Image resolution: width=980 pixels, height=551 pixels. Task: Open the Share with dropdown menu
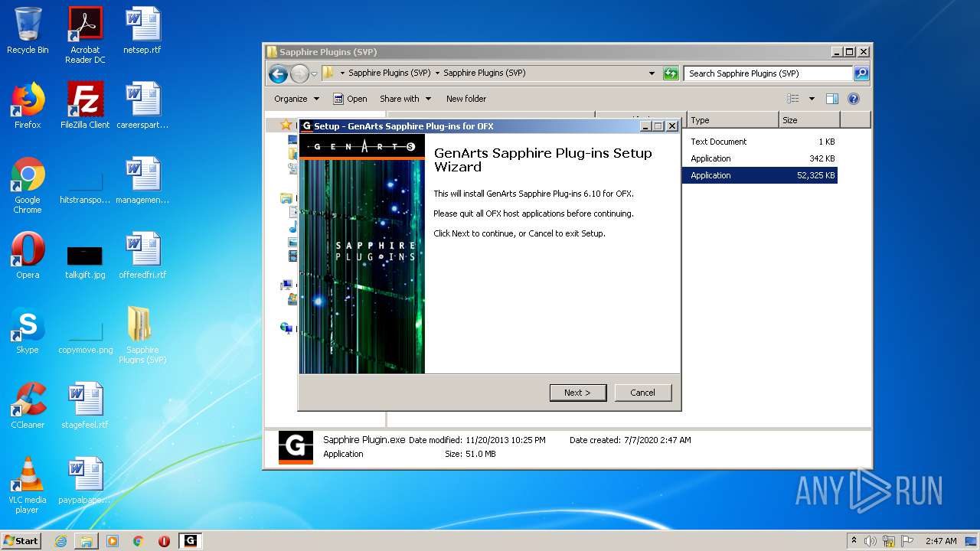pyautogui.click(x=405, y=99)
